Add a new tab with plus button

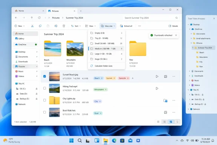pos(81,11)
